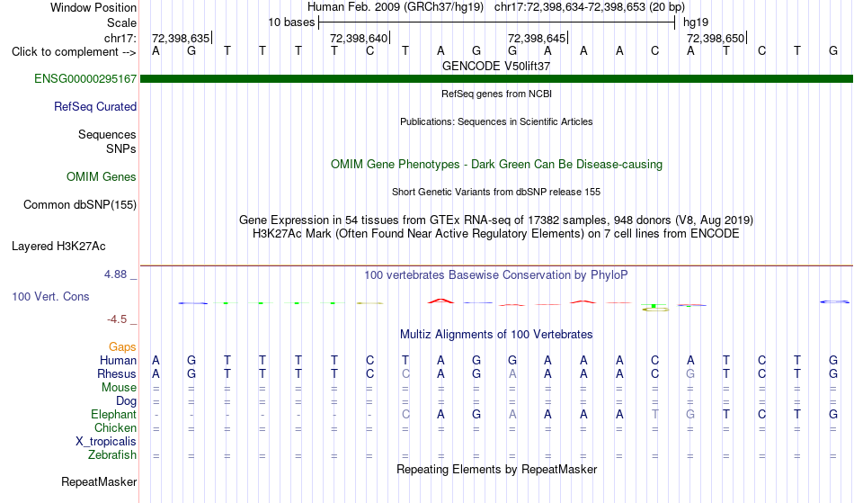Screen dimensions: 854x503
Task: Click 'Multiz Alignments of 100 Vertebrates' title
Action: click(x=496, y=334)
